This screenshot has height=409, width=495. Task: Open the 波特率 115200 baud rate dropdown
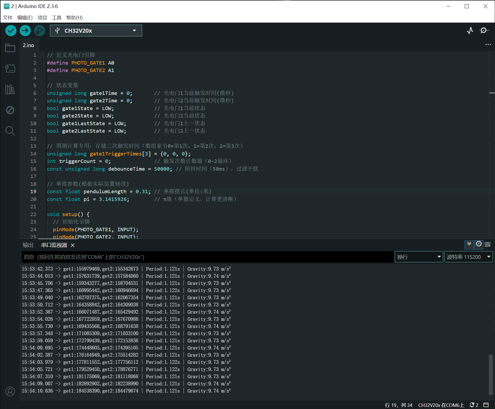tap(468, 257)
